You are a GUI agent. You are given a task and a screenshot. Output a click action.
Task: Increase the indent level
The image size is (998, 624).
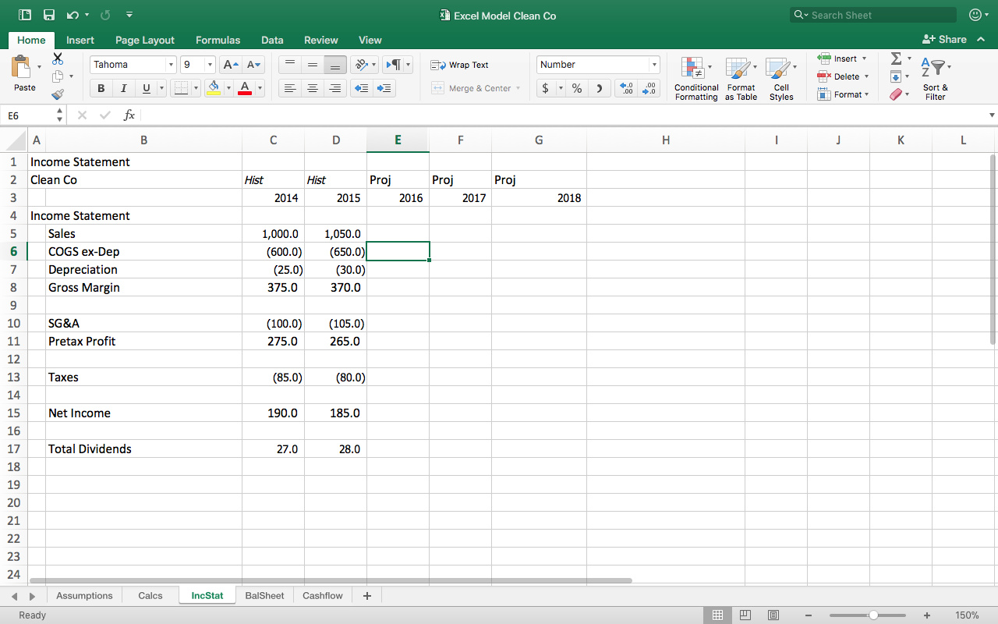click(x=384, y=88)
